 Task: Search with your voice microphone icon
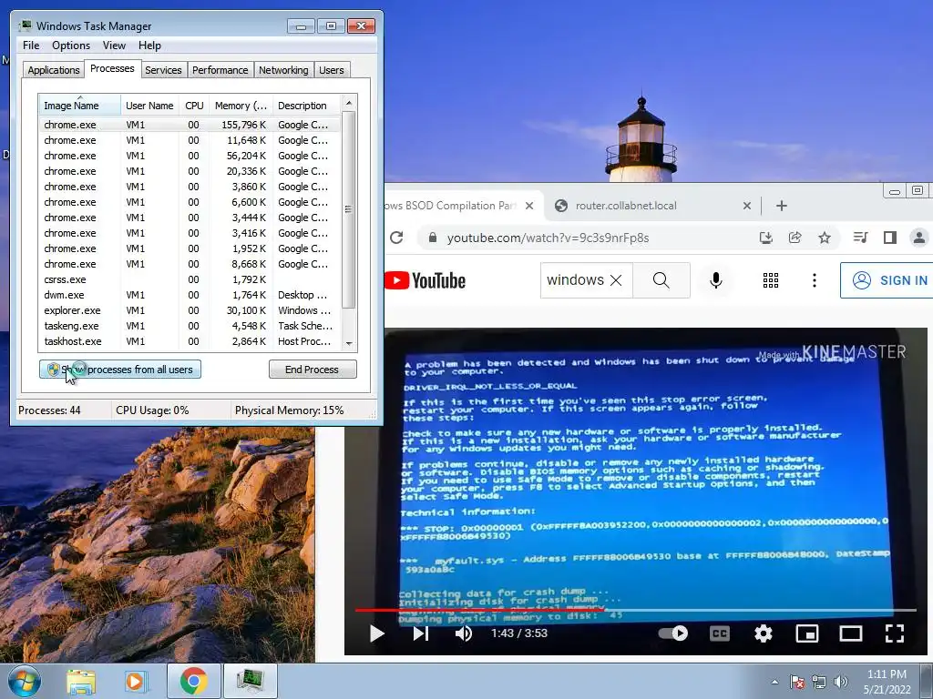tap(716, 280)
